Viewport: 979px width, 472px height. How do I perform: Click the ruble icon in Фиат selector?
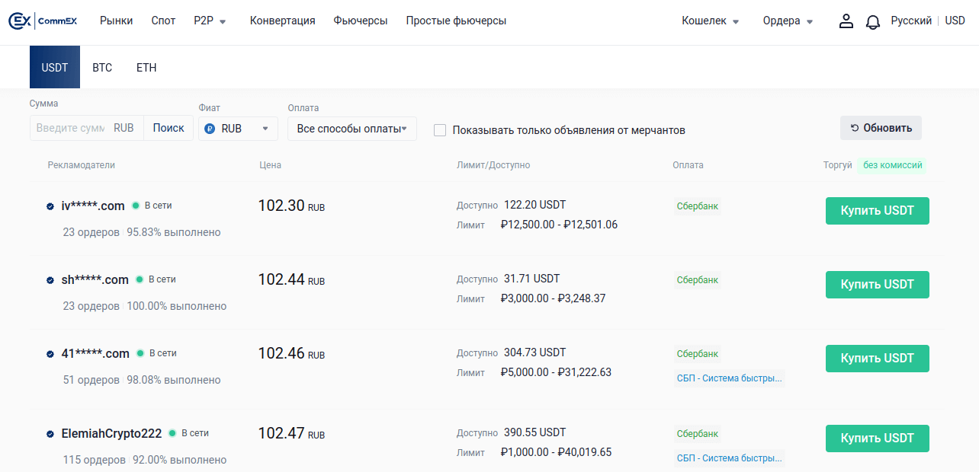[210, 129]
